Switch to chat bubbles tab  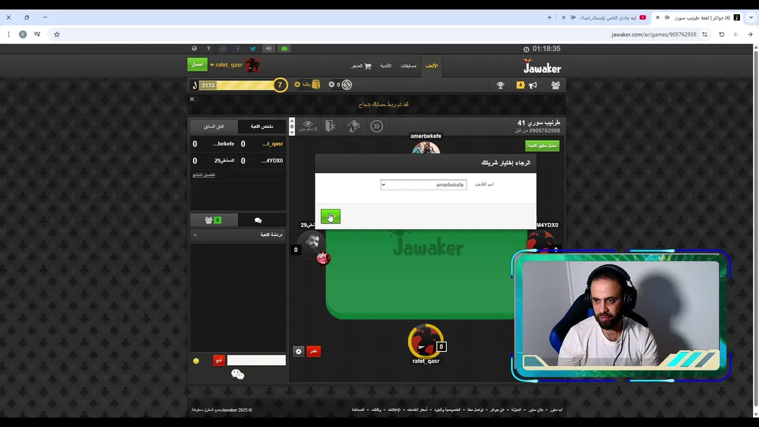[x=258, y=220]
